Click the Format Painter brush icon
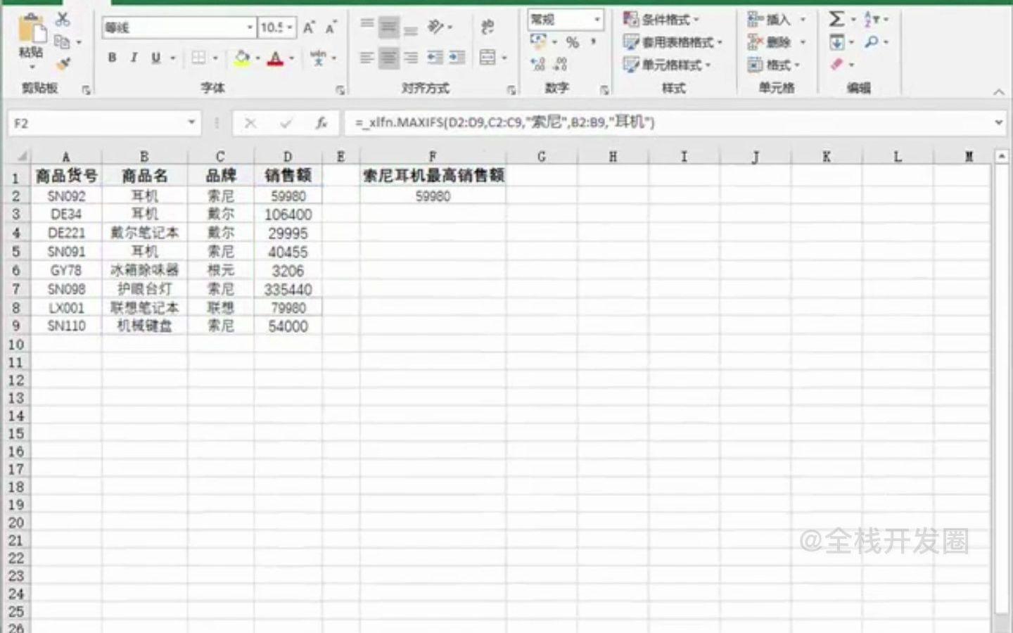Viewport: 1013px width, 633px height. click(x=63, y=64)
